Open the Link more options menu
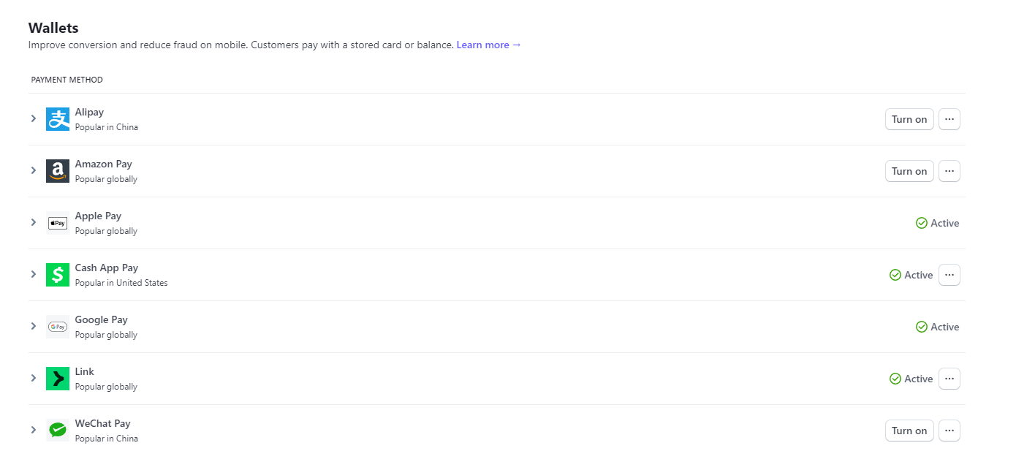 point(949,379)
